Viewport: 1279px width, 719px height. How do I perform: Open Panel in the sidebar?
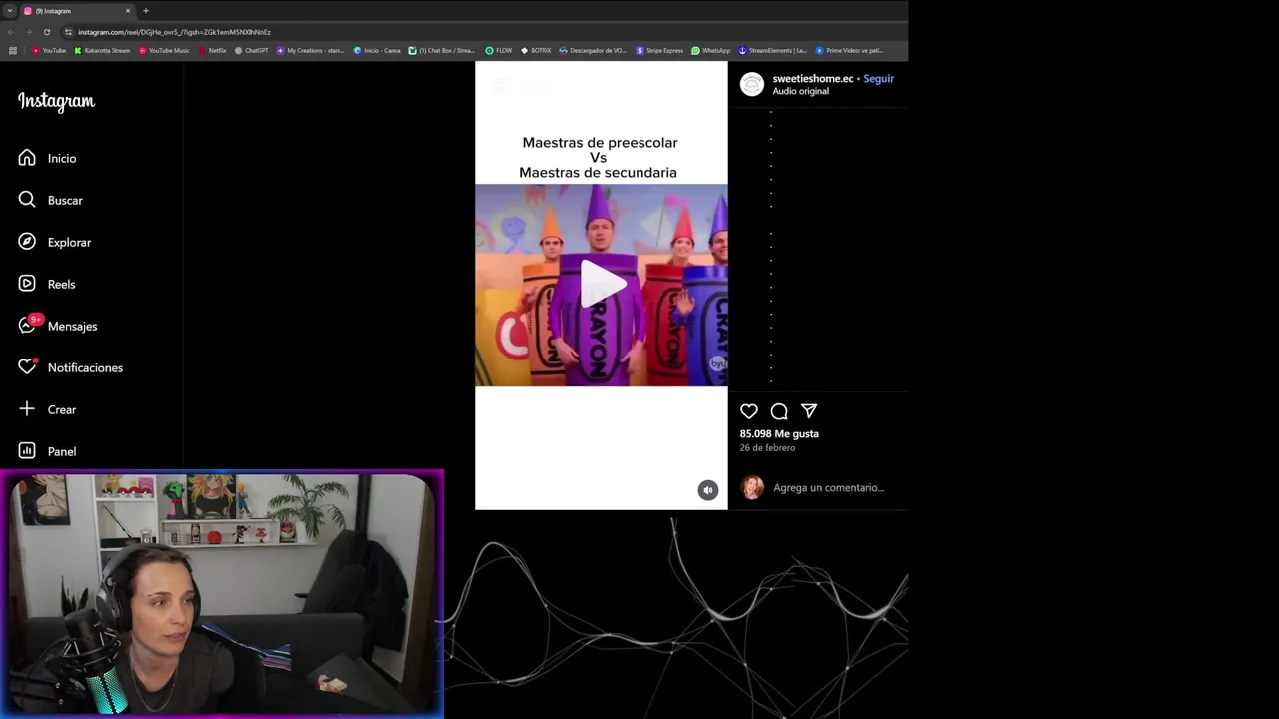point(47,451)
